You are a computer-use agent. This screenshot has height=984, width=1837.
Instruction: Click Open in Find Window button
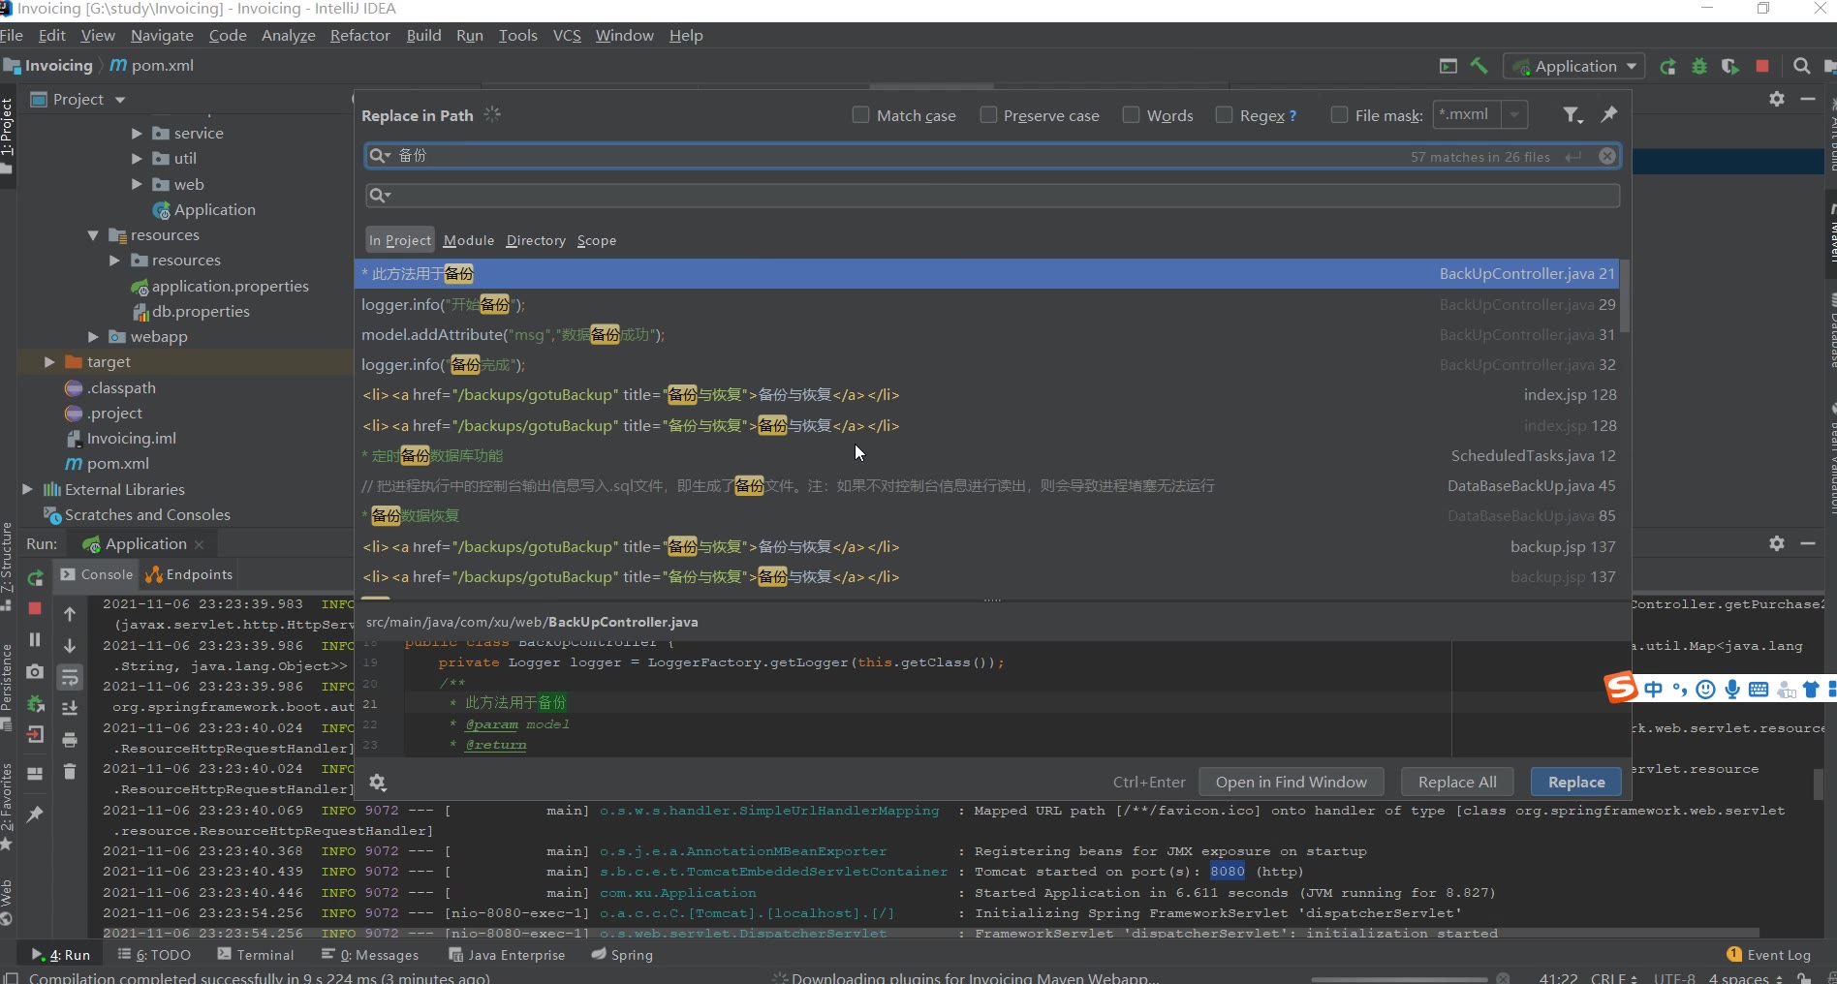pyautogui.click(x=1291, y=782)
